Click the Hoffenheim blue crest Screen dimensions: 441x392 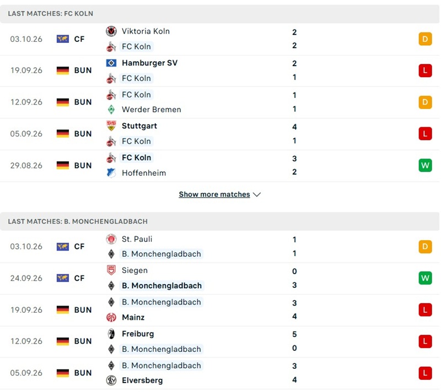coord(111,173)
